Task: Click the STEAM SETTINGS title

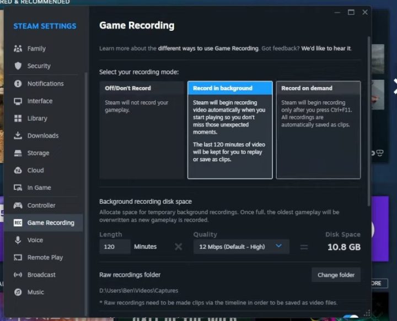Action: (x=45, y=26)
